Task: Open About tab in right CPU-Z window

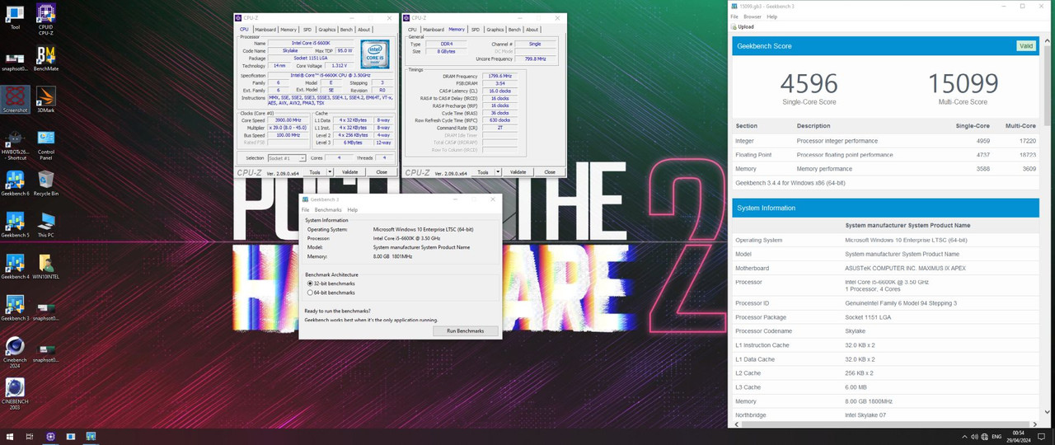Action: click(532, 30)
